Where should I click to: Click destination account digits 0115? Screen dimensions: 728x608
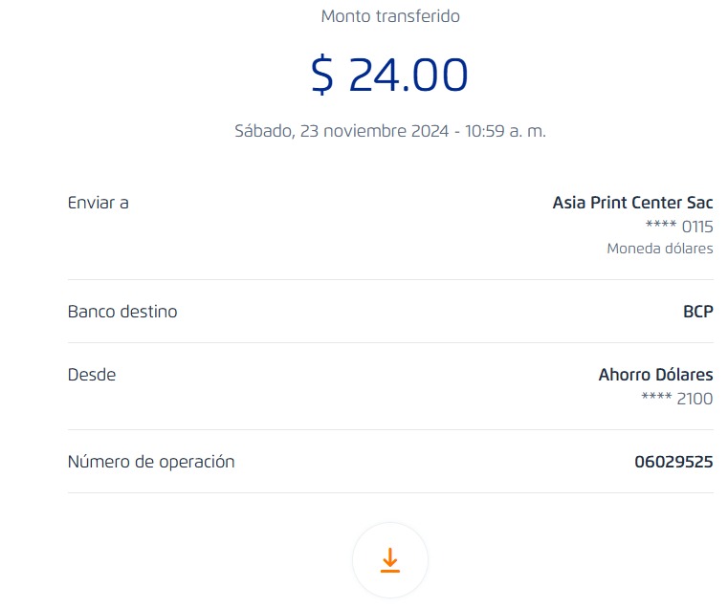pyautogui.click(x=697, y=227)
